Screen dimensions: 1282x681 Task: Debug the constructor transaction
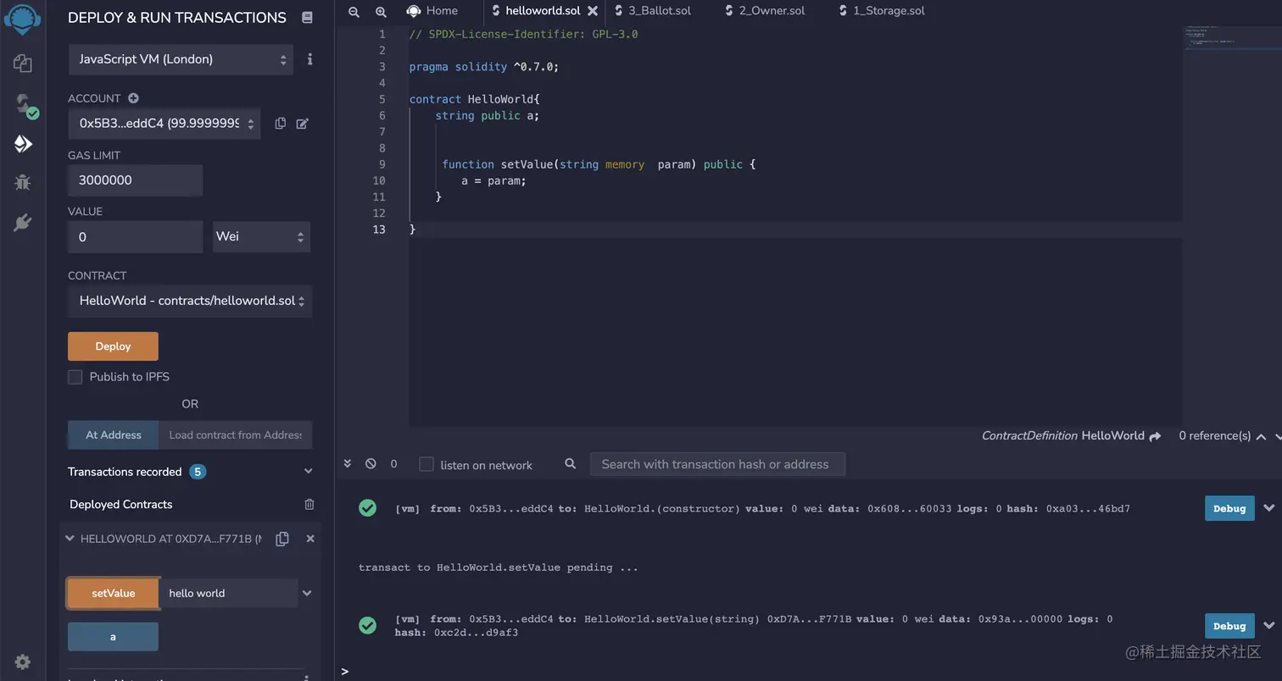[1229, 508]
